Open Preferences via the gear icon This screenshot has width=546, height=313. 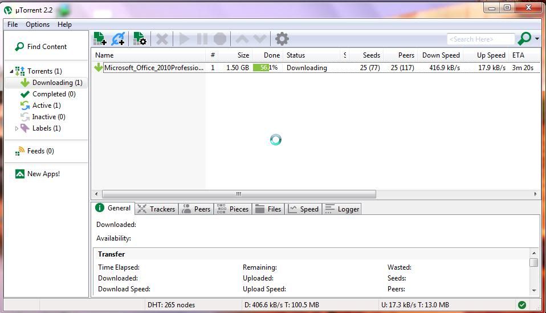coord(282,39)
